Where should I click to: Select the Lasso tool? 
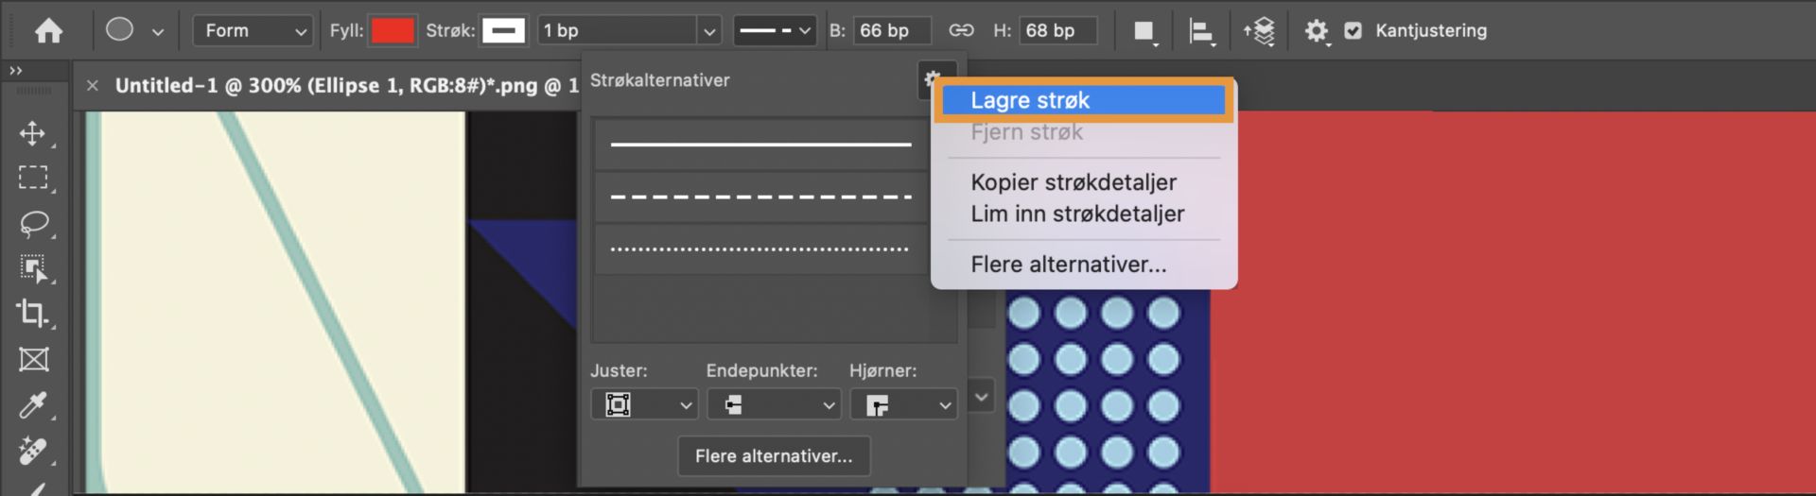pos(34,224)
